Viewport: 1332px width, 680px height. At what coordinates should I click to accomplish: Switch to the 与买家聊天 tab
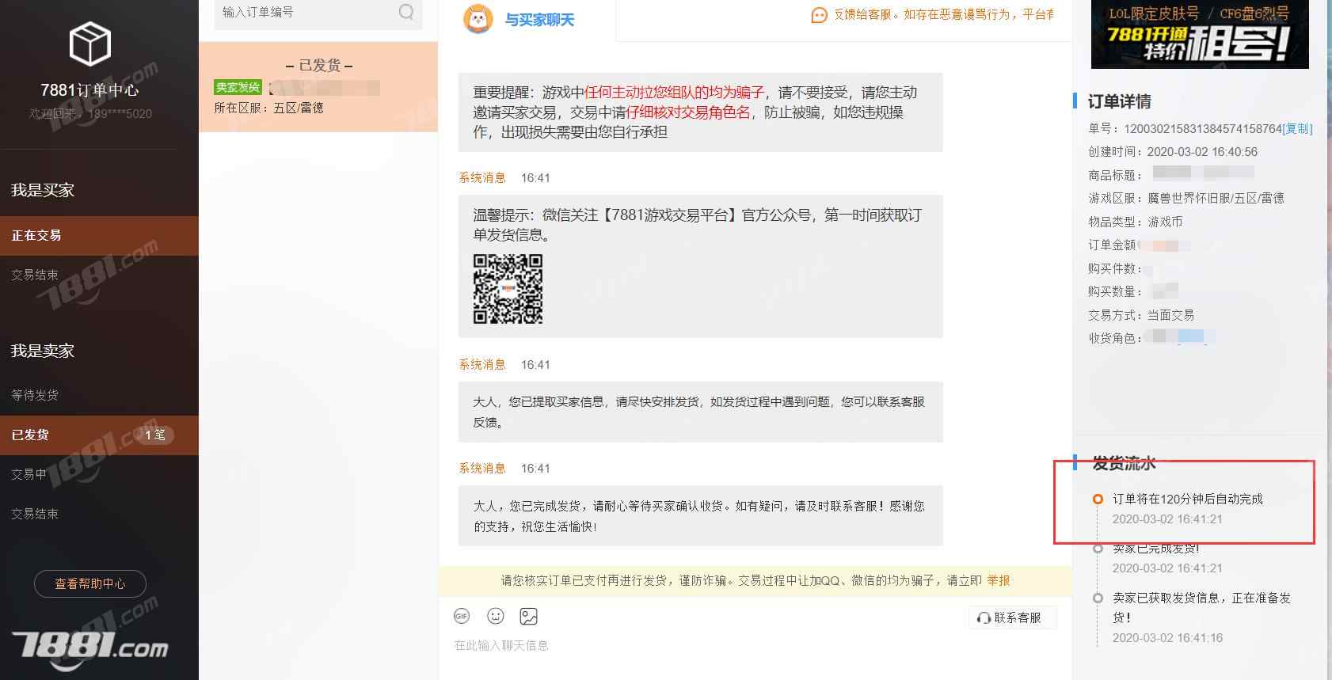[x=539, y=20]
